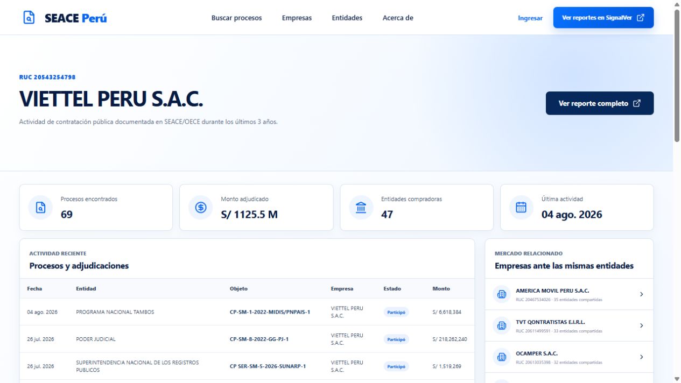Open process CP SER-SM-5-2026-SUNARP-1
Image resolution: width=681 pixels, height=383 pixels.
[x=268, y=366]
